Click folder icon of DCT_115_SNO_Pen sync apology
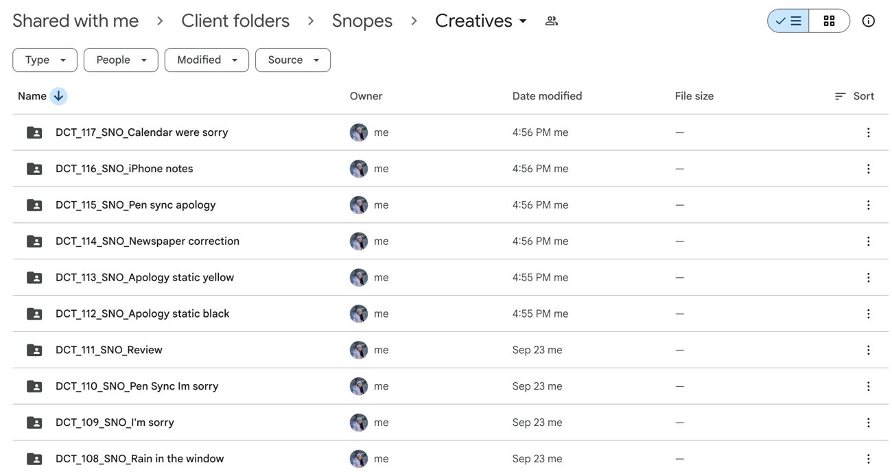The height and width of the screenshot is (474, 892). coord(34,205)
